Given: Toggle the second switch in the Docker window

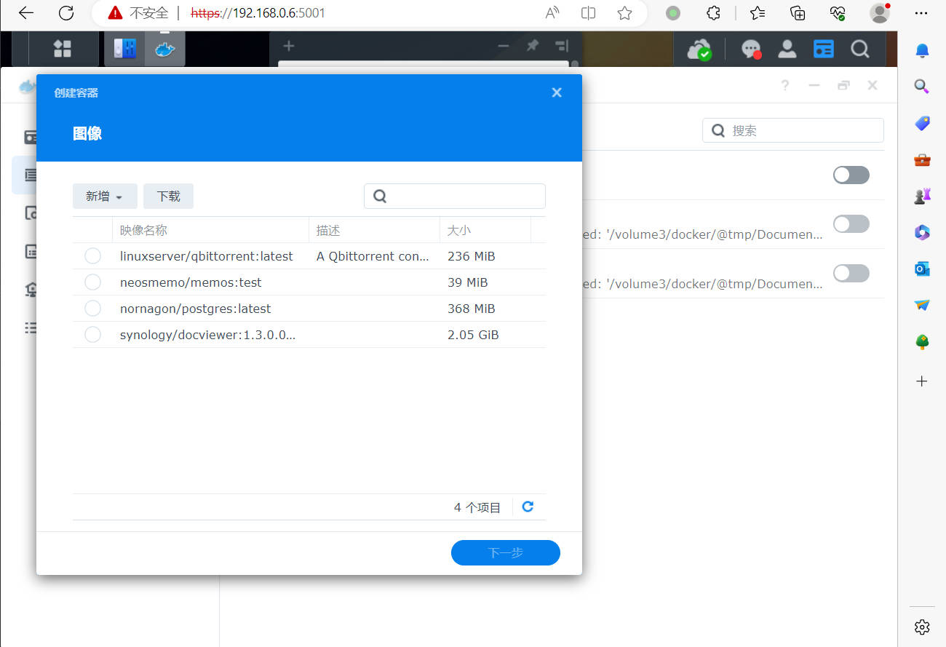Looking at the screenshot, I should (x=851, y=223).
